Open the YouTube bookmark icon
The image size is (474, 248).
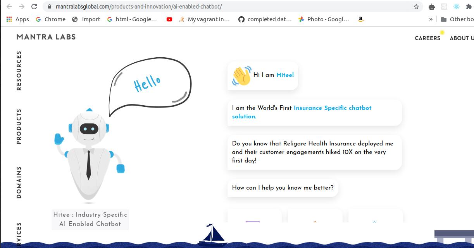coord(169,19)
